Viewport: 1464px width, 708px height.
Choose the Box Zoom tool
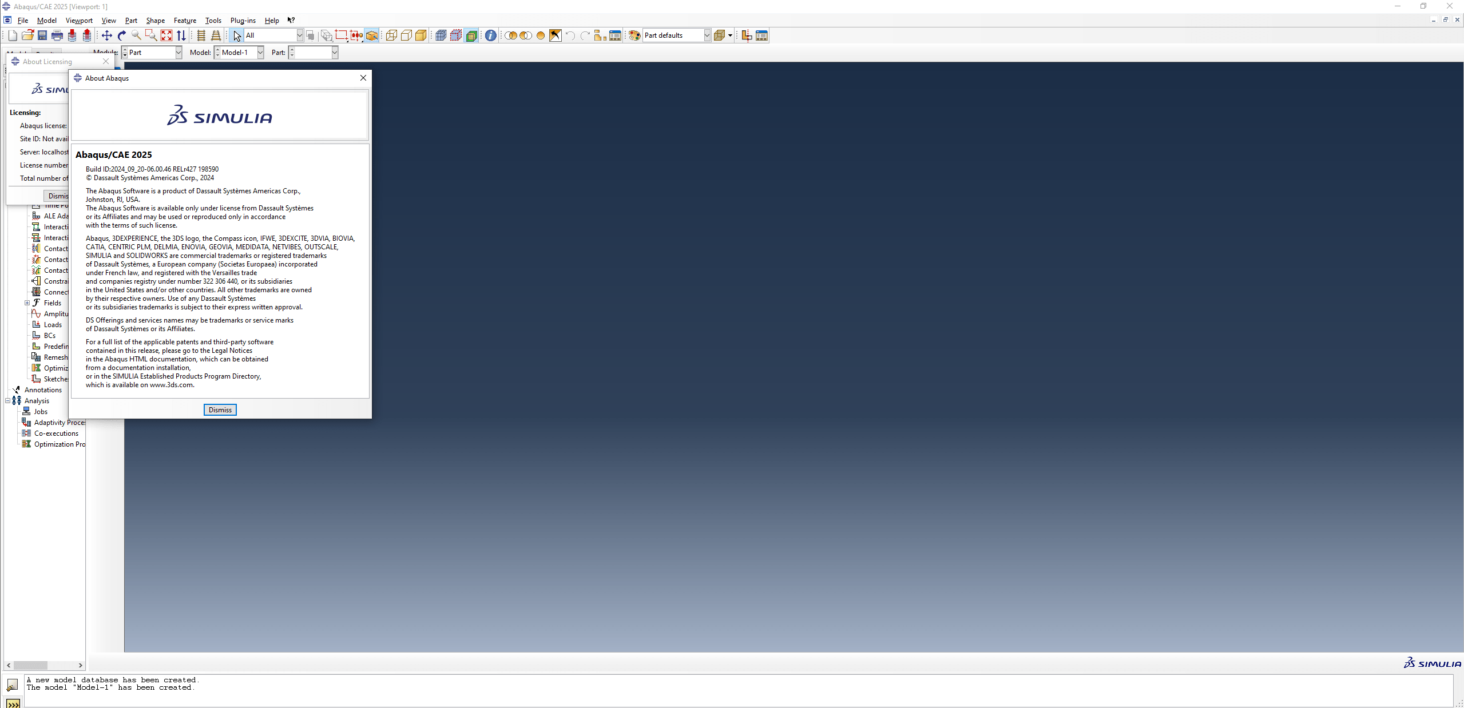pos(151,35)
